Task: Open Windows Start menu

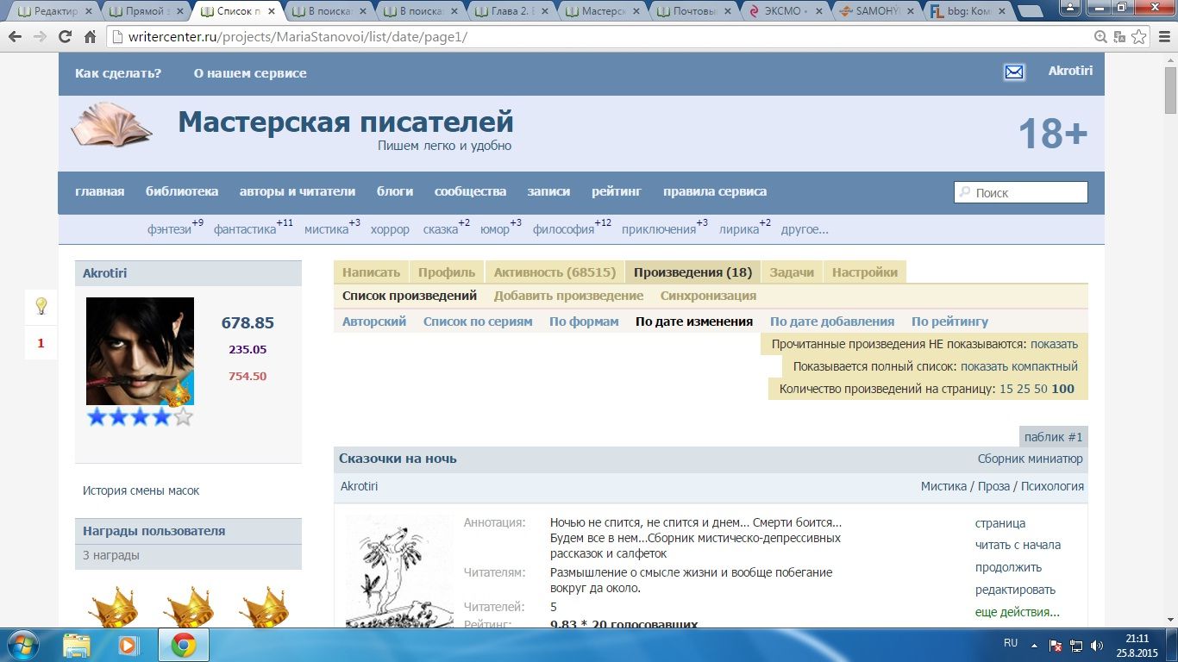Action: (x=22, y=645)
